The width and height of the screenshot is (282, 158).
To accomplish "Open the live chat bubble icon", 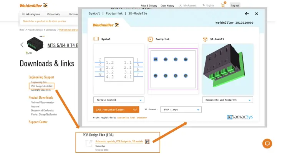I will 267,143.
